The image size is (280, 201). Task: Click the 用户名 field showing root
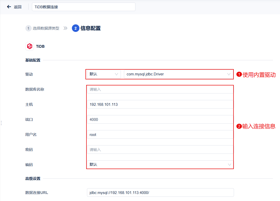tap(160, 135)
